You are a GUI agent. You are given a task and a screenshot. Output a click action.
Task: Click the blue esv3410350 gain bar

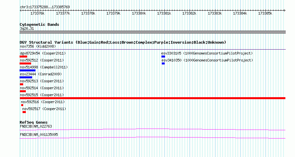(x=163, y=63)
